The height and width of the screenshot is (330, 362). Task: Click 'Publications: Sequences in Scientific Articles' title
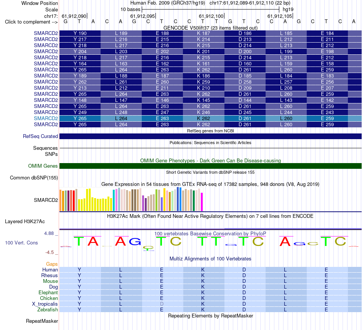(210, 143)
